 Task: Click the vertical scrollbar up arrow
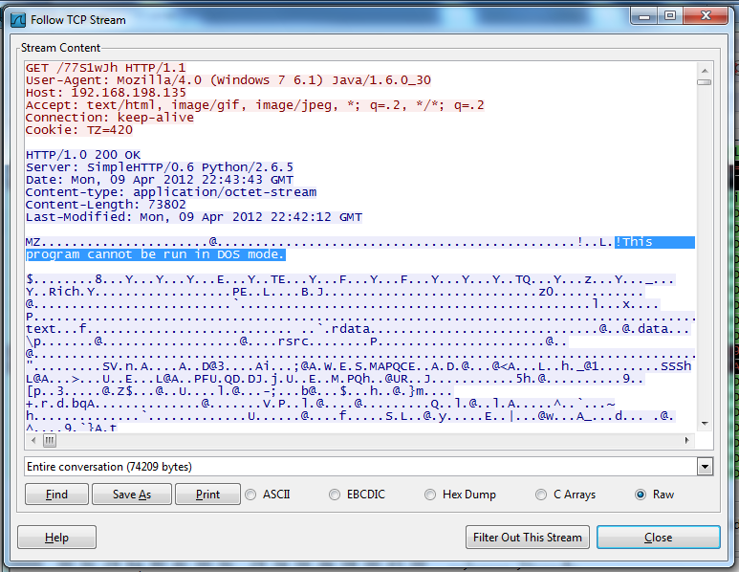(706, 70)
